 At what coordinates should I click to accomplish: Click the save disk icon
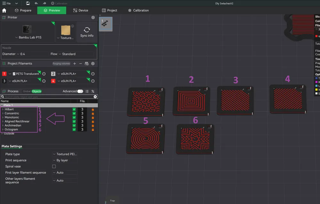click(x=28, y=3)
